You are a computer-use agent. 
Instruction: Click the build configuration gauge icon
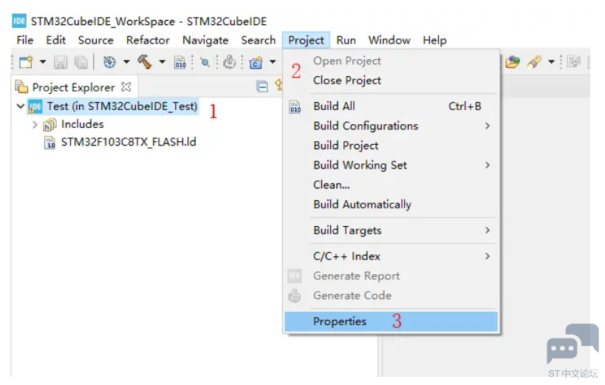tap(109, 62)
